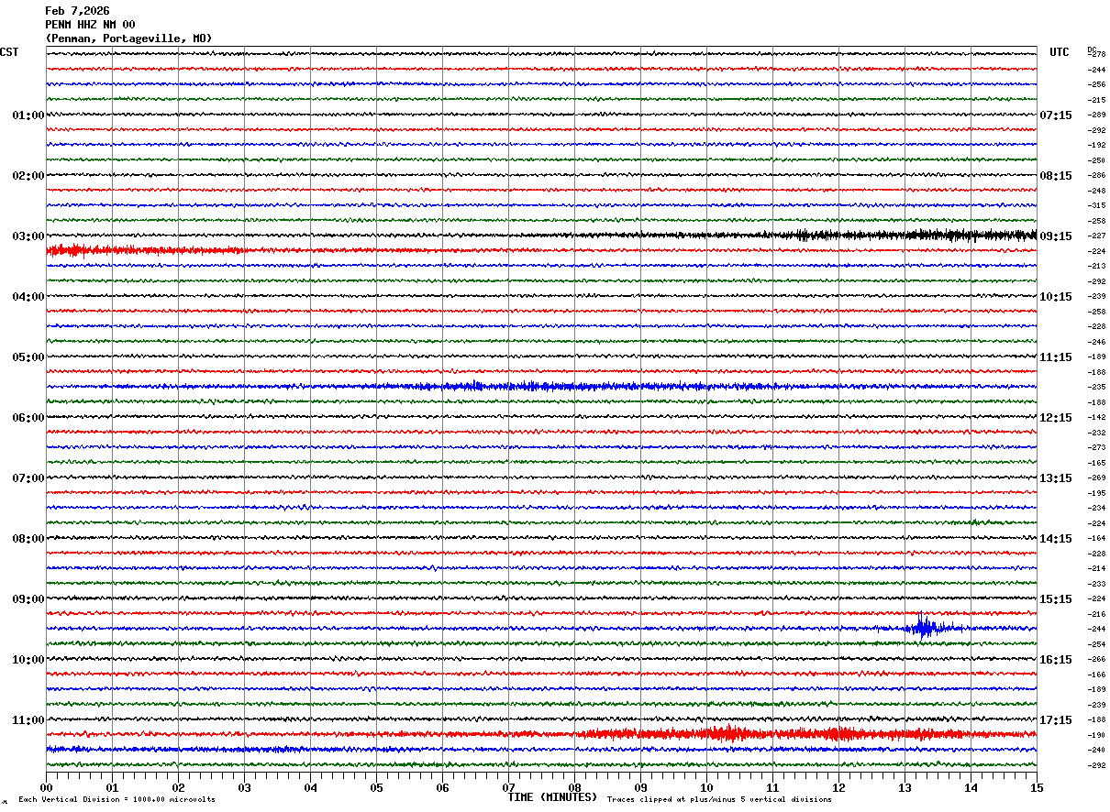Select the 09:00 CST time label
Viewport: 1110px width, 812px height.
[28, 599]
